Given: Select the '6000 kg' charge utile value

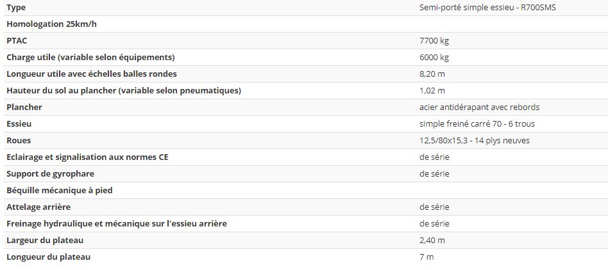Looking at the screenshot, I should (434, 57).
